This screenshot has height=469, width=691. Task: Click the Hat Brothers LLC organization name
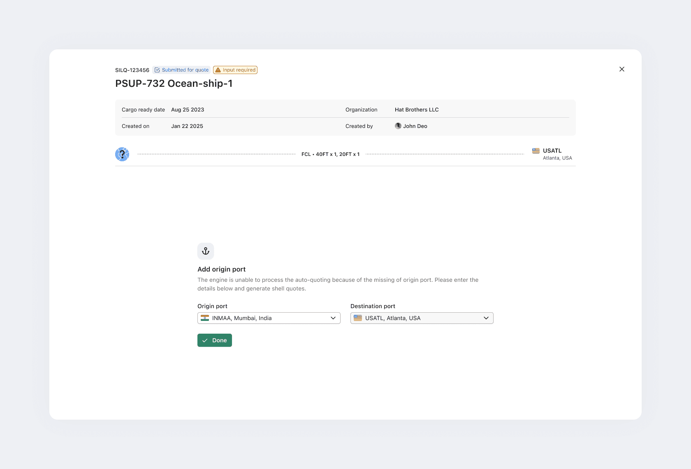(x=417, y=110)
